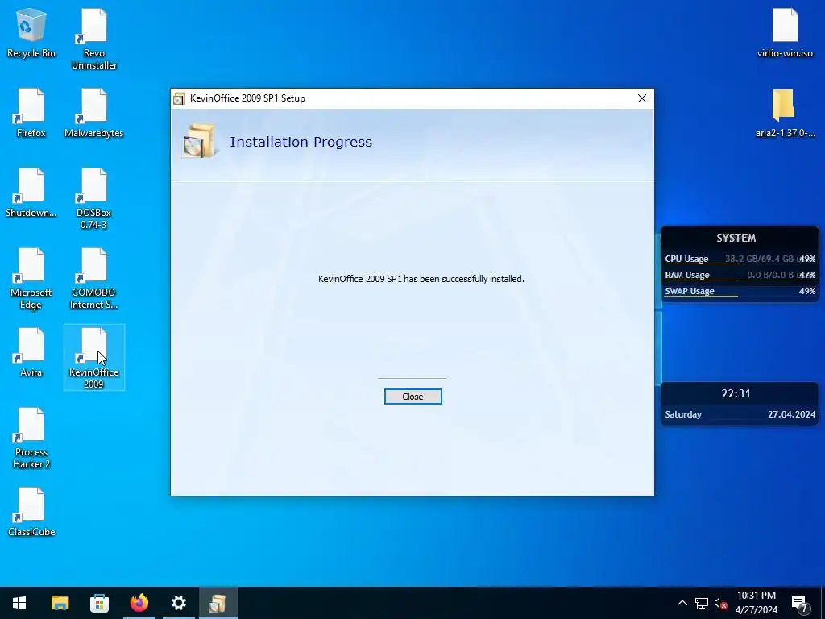Open the Windows Start menu
Viewport: 825px width, 619px height.
point(19,603)
